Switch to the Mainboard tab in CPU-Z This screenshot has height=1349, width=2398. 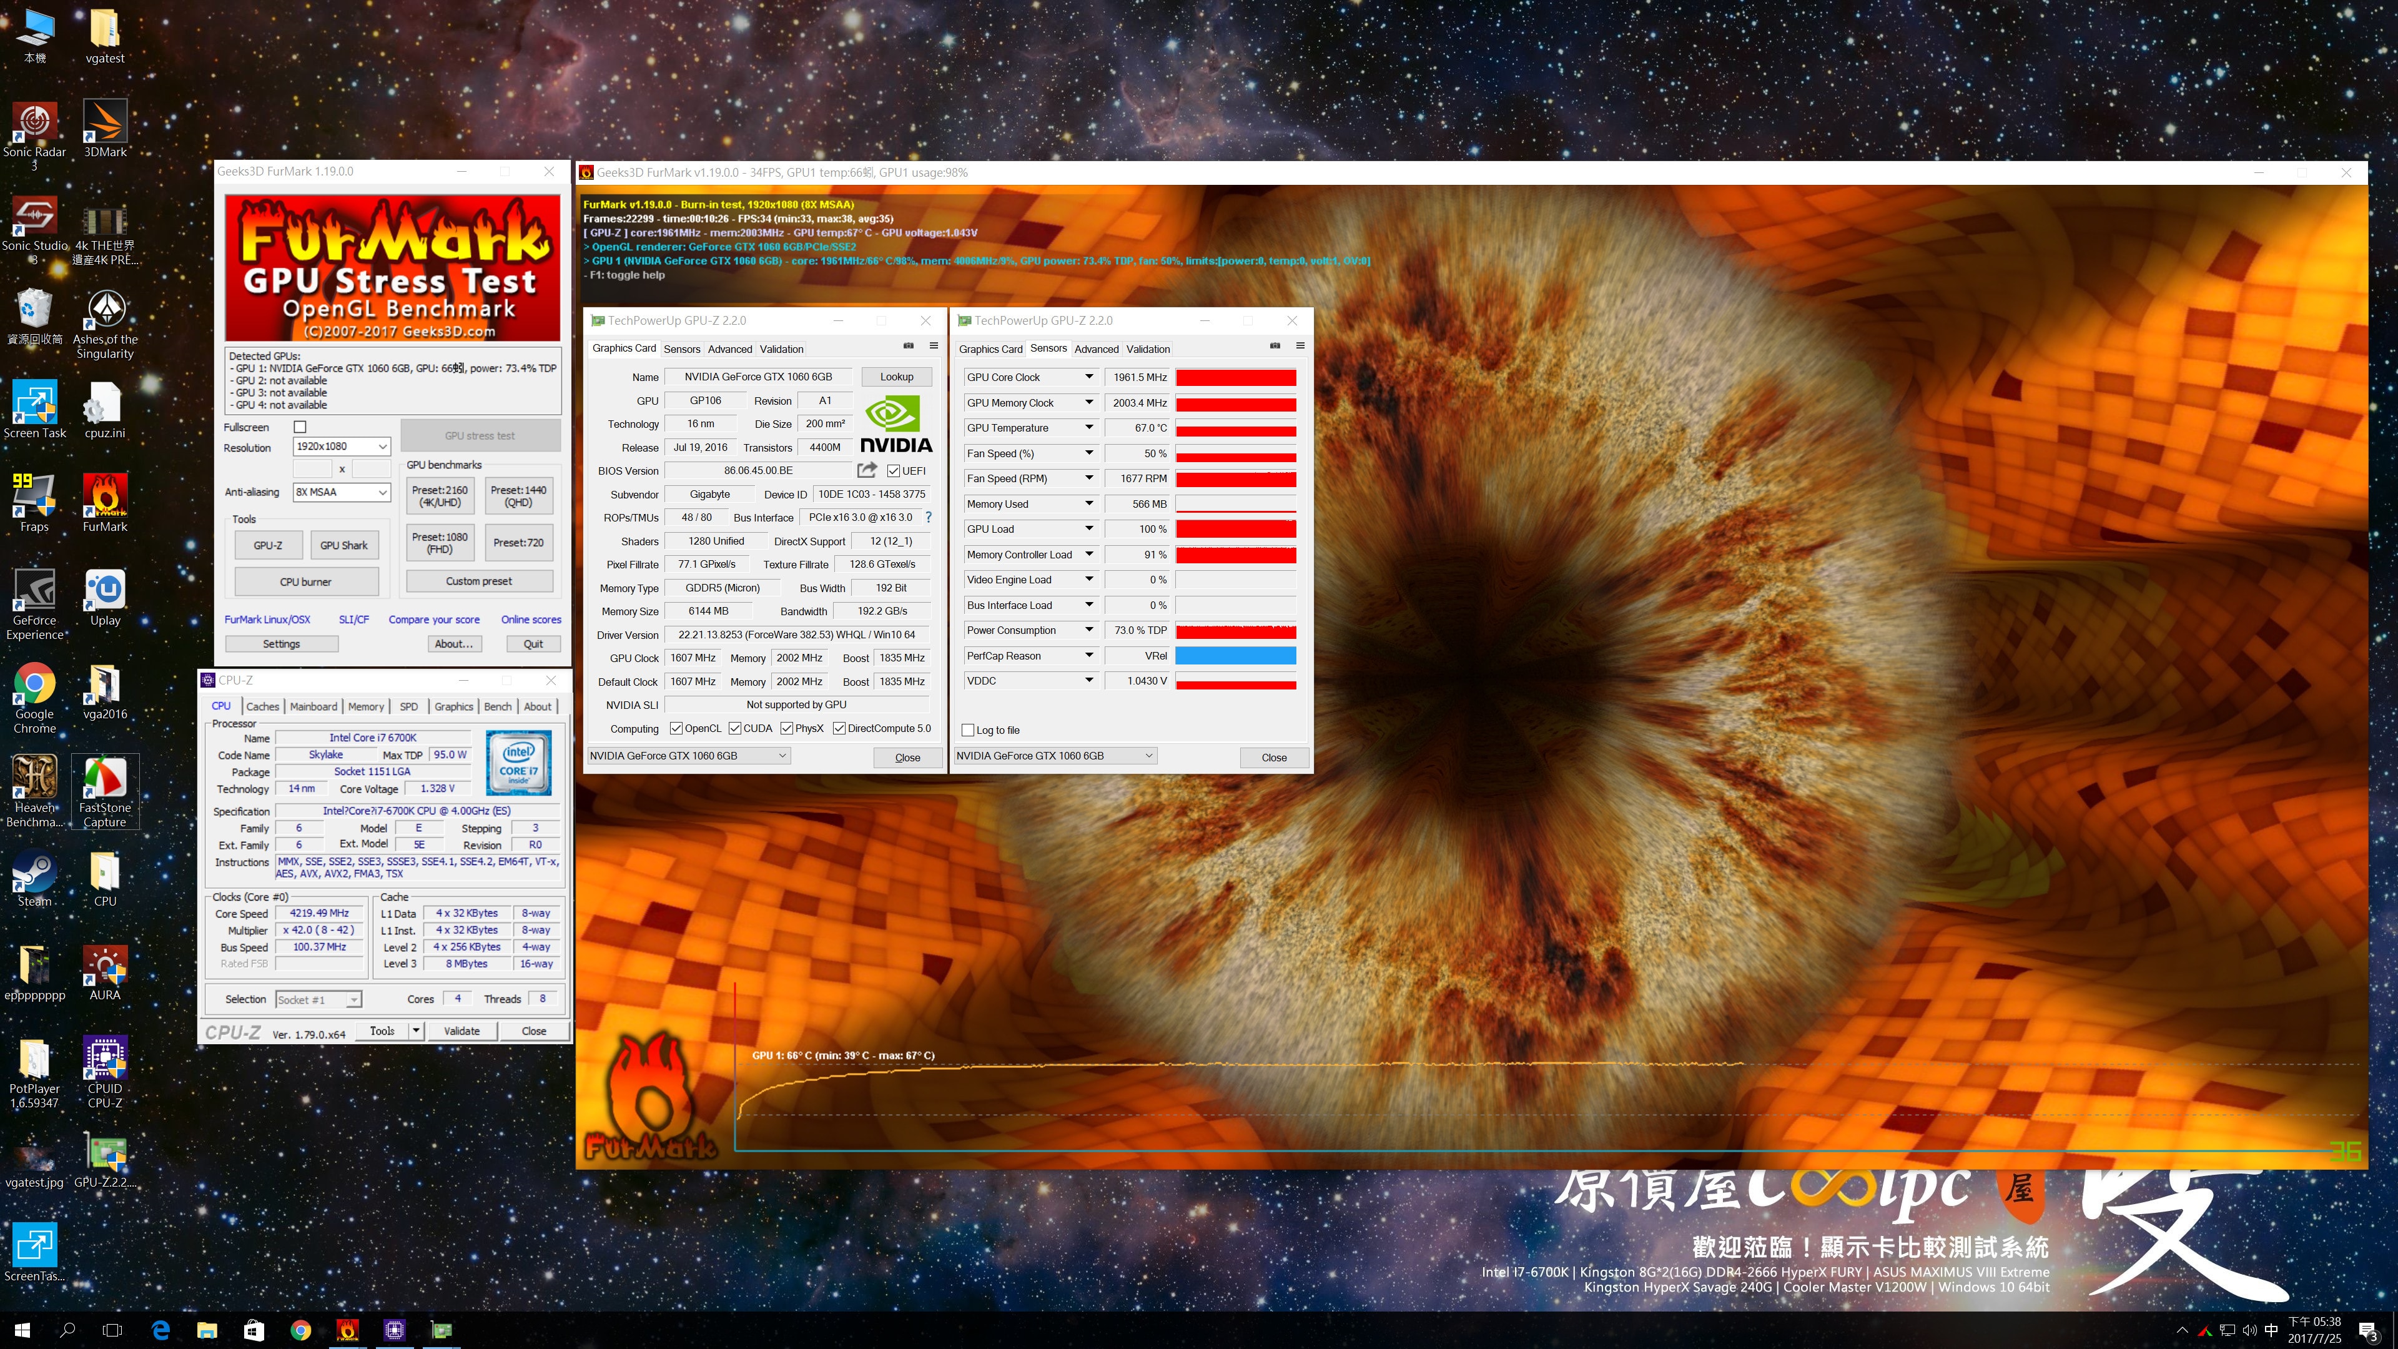(x=313, y=706)
